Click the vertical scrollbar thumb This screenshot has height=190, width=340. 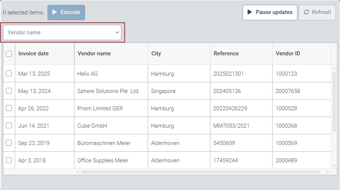(x=334, y=102)
